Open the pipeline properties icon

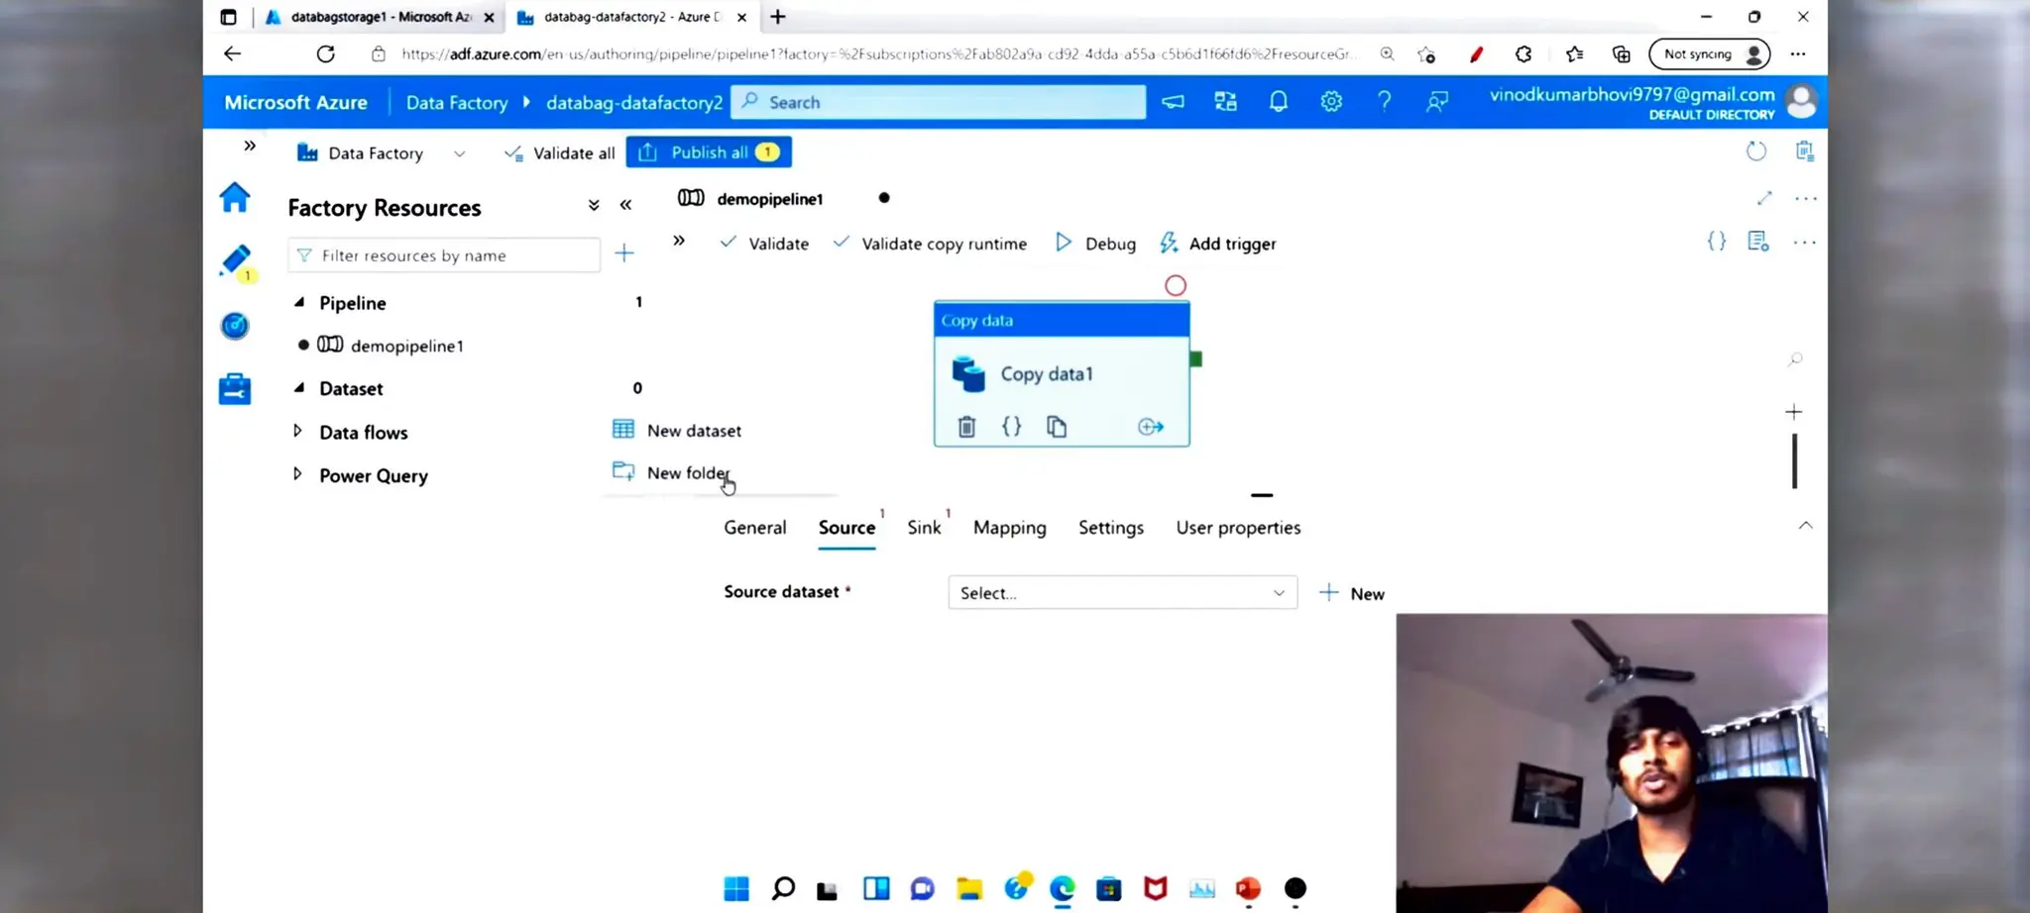pyautogui.click(x=1758, y=241)
